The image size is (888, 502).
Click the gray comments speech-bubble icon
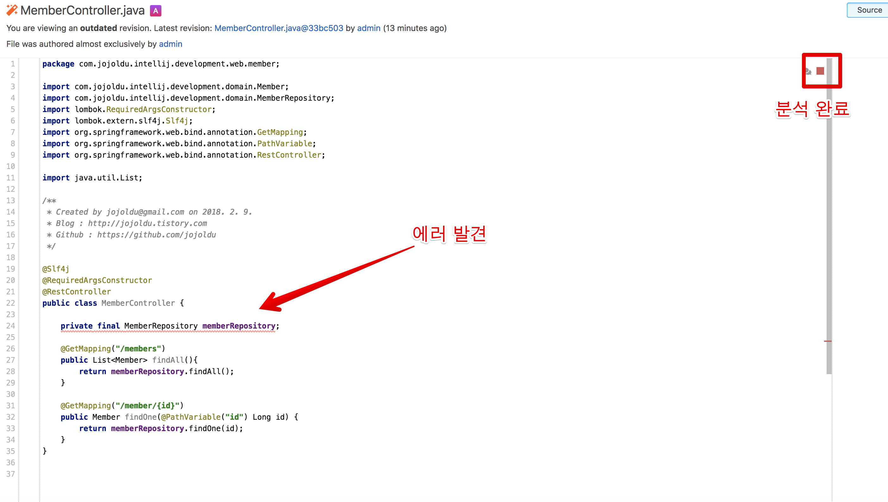point(808,71)
